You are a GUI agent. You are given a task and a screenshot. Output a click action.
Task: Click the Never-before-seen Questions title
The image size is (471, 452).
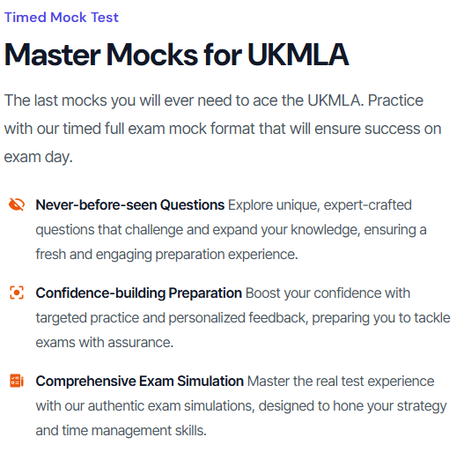(129, 205)
